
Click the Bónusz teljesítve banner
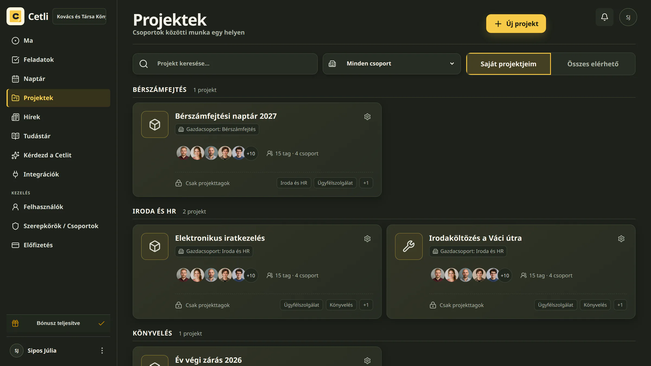click(x=58, y=323)
